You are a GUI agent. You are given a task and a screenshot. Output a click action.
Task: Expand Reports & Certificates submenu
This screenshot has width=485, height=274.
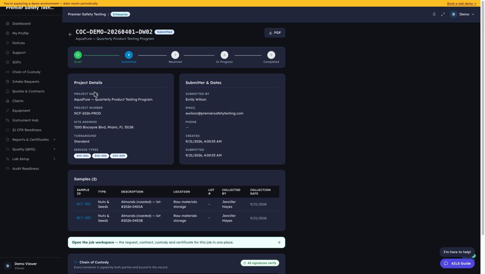54,139
